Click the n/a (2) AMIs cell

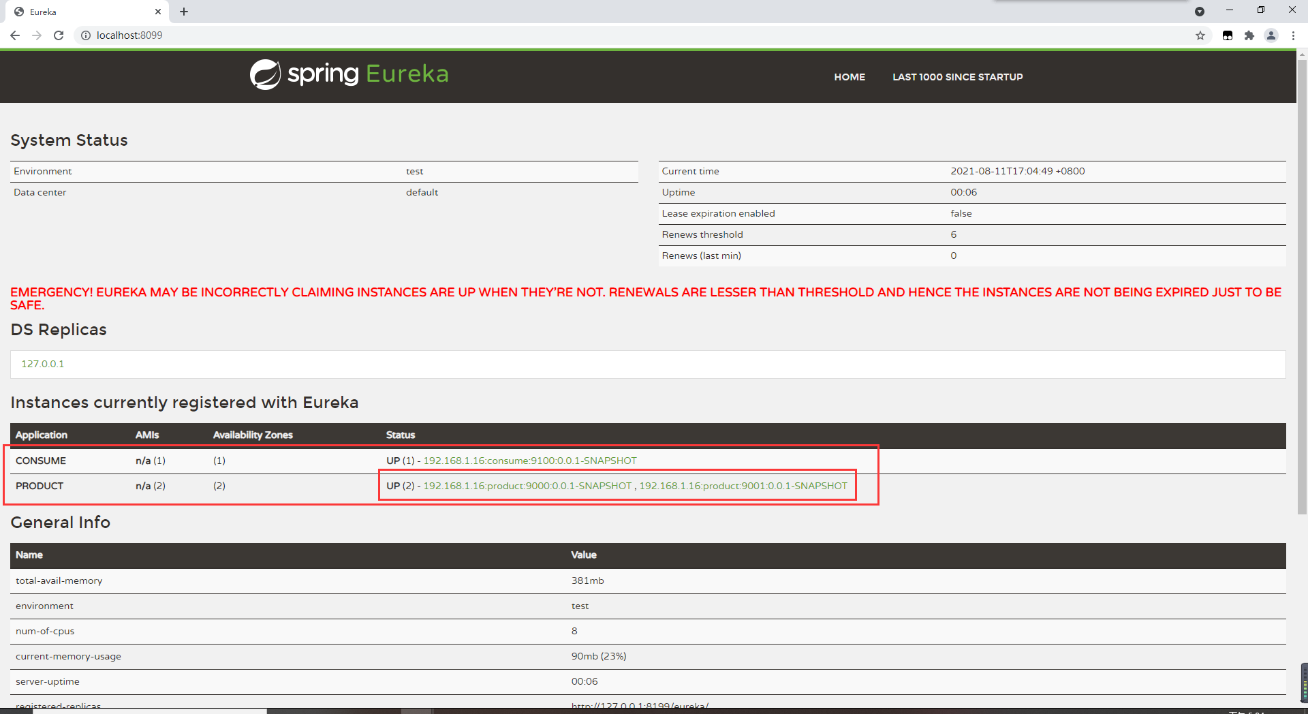pos(151,486)
